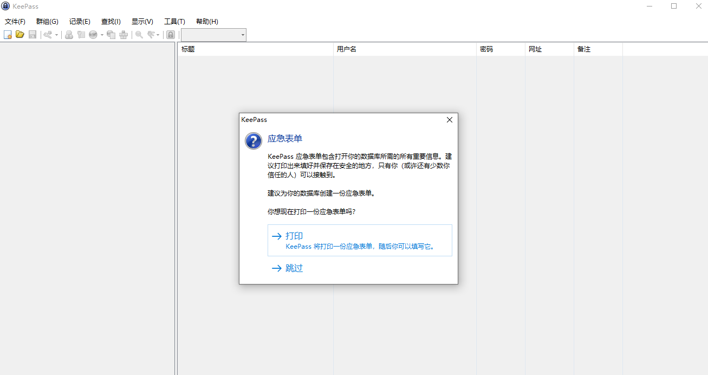Click the Open URL globe icon
The height and width of the screenshot is (375, 708).
point(93,35)
